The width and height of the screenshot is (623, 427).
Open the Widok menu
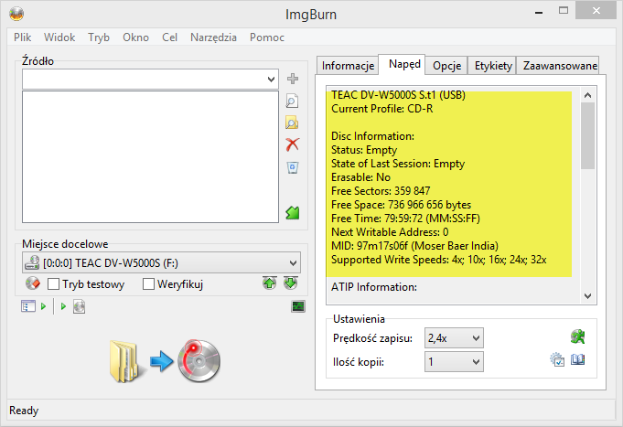[59, 37]
